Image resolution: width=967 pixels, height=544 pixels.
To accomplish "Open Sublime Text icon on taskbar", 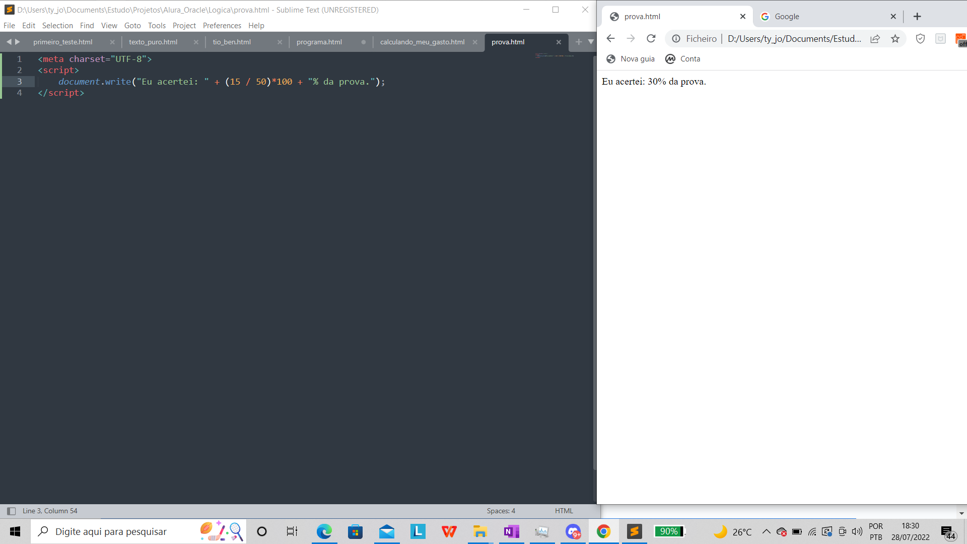I will pos(635,531).
